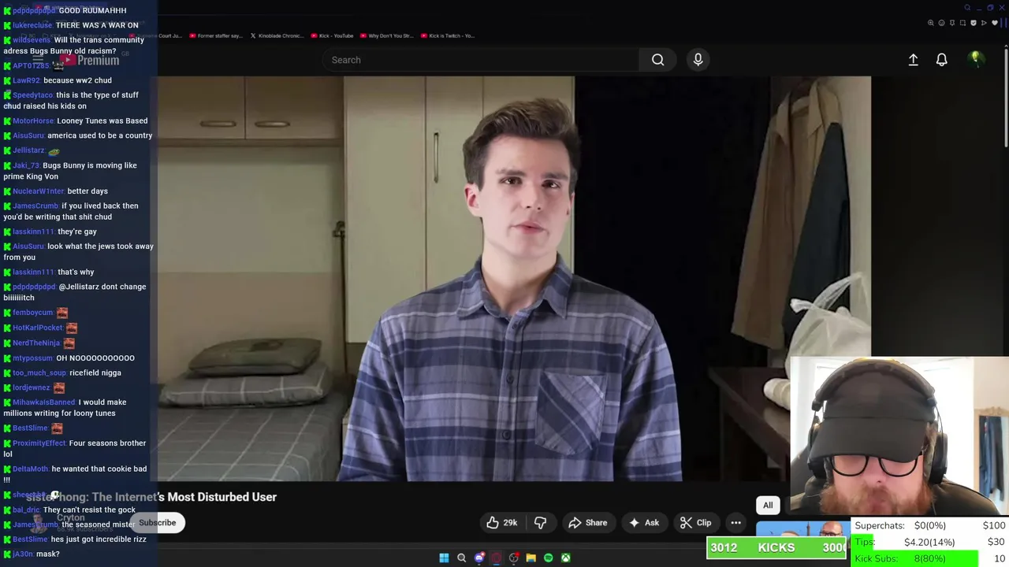Viewport: 1009px width, 567px height.
Task: Open the YouTube upload/create icon
Action: (913, 60)
